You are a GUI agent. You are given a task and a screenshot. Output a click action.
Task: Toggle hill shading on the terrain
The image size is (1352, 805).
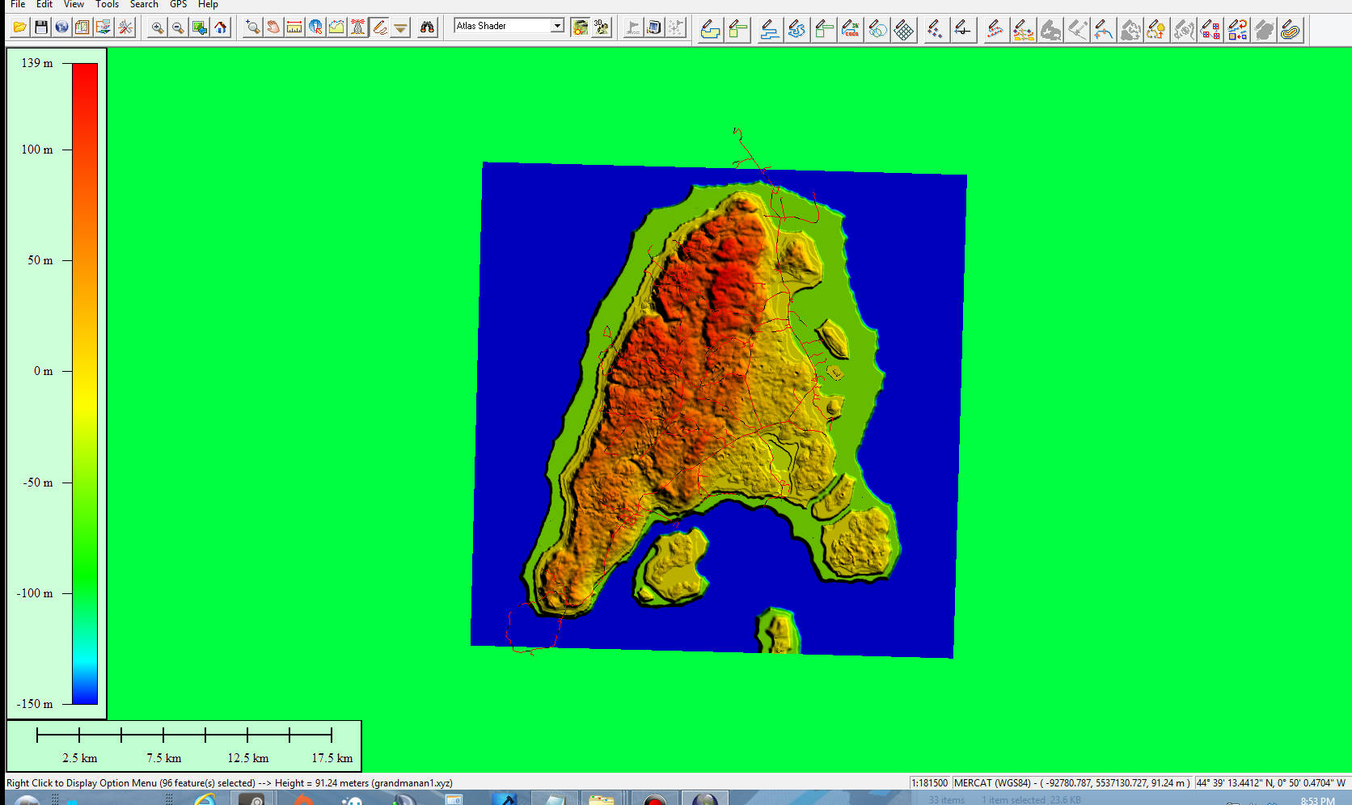pyautogui.click(x=580, y=27)
